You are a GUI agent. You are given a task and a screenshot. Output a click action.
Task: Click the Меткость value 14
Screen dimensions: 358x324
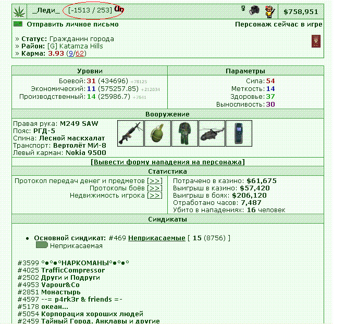click(x=270, y=88)
